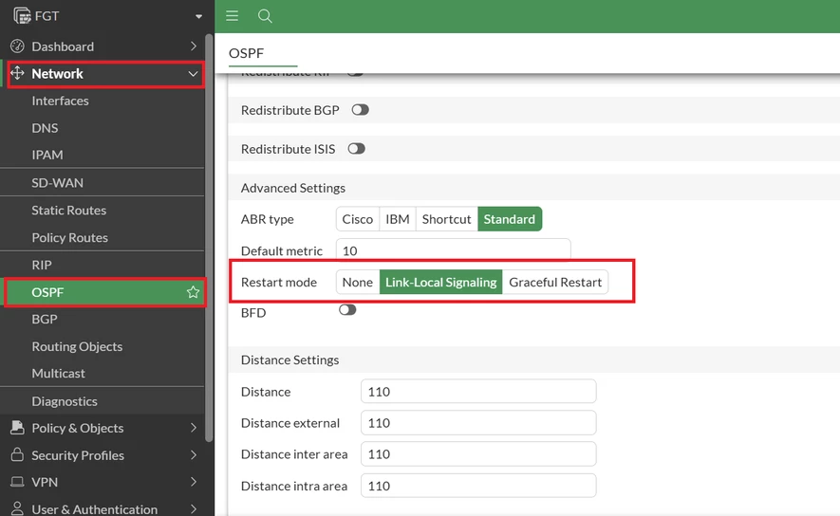Favorite OSPF with the star icon
840x516 pixels.
pyautogui.click(x=193, y=292)
